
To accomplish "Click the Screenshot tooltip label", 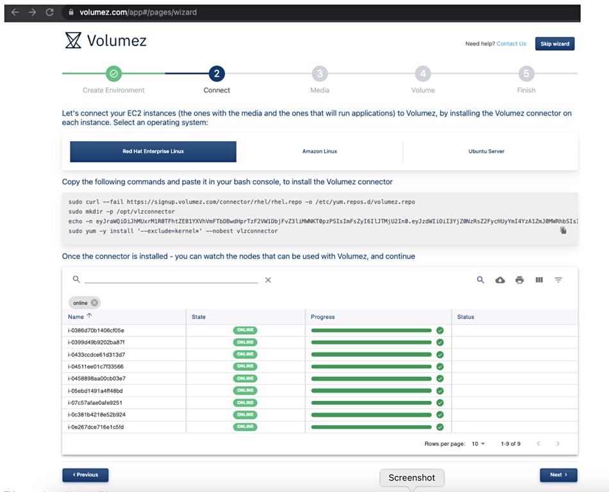I will [x=412, y=478].
